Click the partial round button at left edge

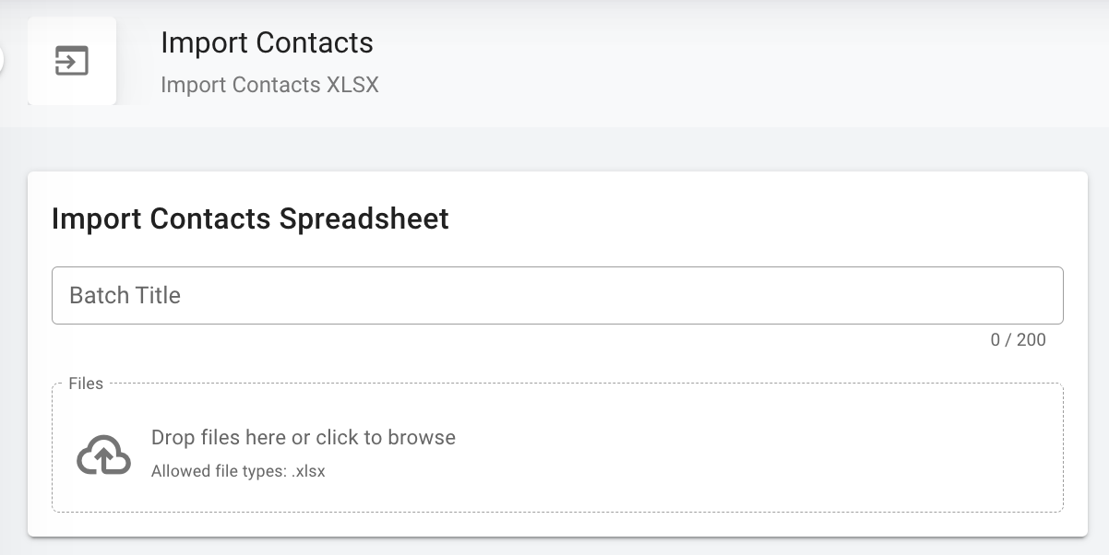(x=2, y=61)
